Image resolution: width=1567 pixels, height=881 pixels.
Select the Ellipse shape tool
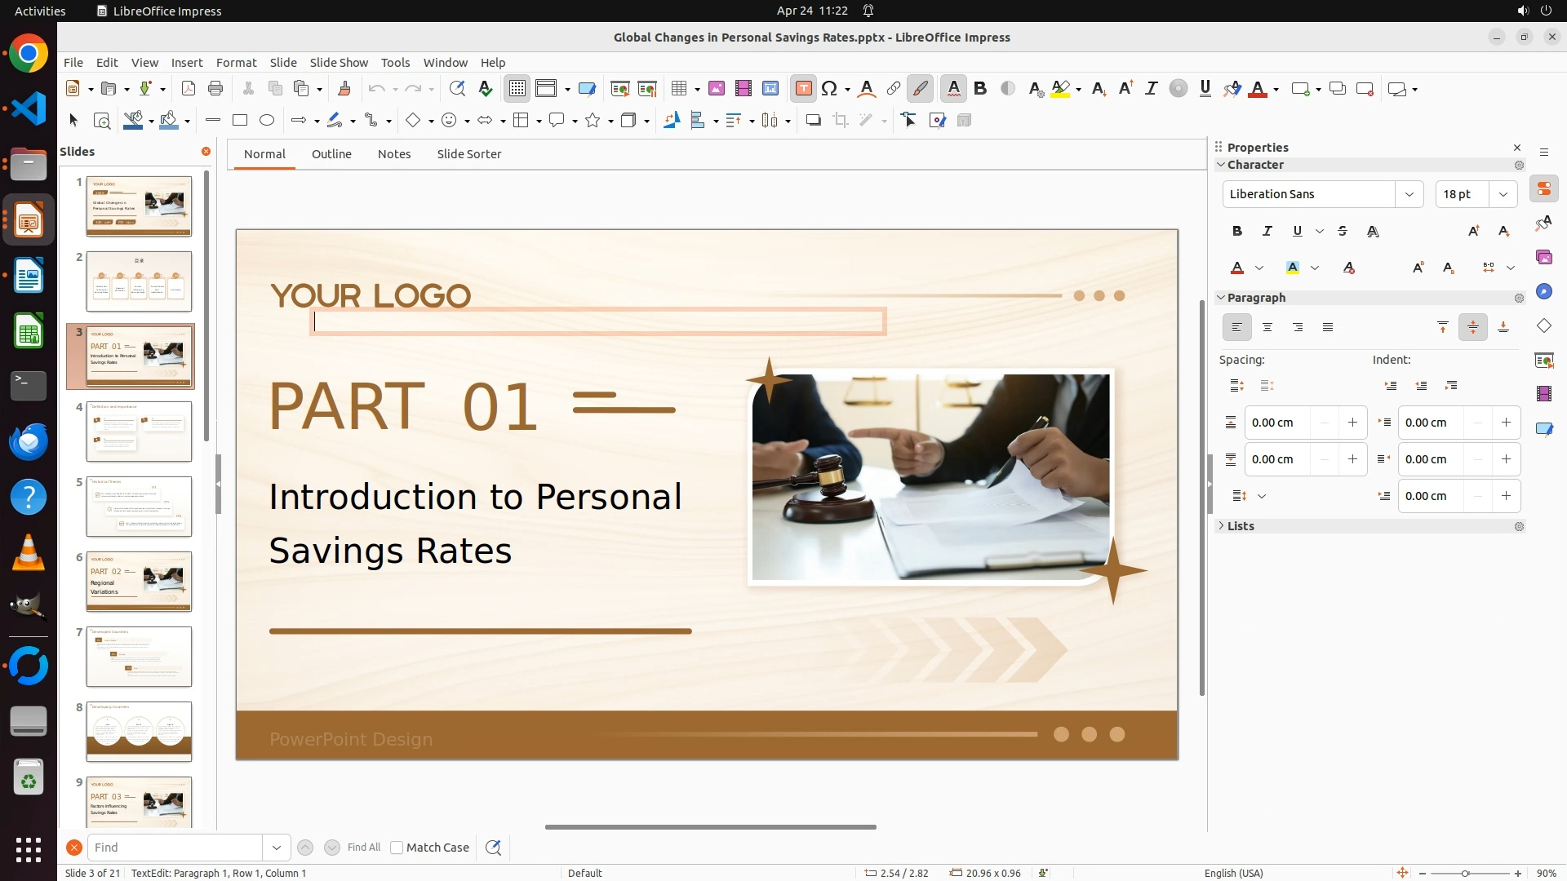pos(267,121)
